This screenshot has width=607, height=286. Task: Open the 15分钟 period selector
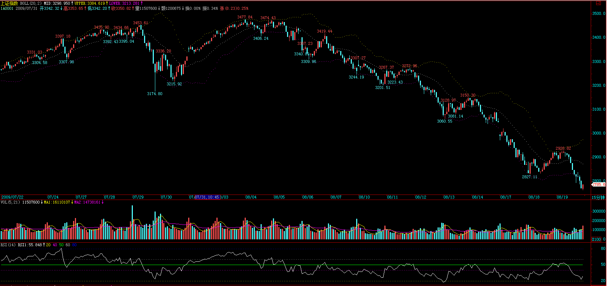tap(598, 197)
